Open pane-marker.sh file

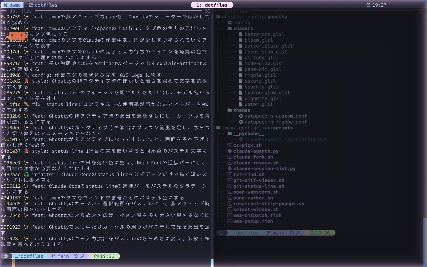pyautogui.click(x=250, y=198)
